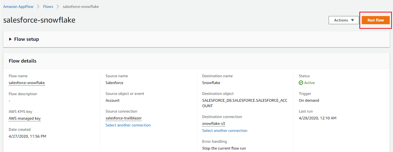This screenshot has width=393, height=152.
Task: Click the disclosure triangle beside Flow setup
Action: pos(10,39)
